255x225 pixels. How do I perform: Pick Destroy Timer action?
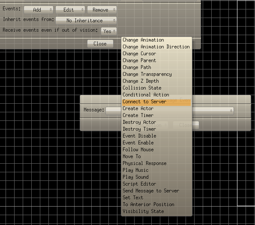click(156, 129)
